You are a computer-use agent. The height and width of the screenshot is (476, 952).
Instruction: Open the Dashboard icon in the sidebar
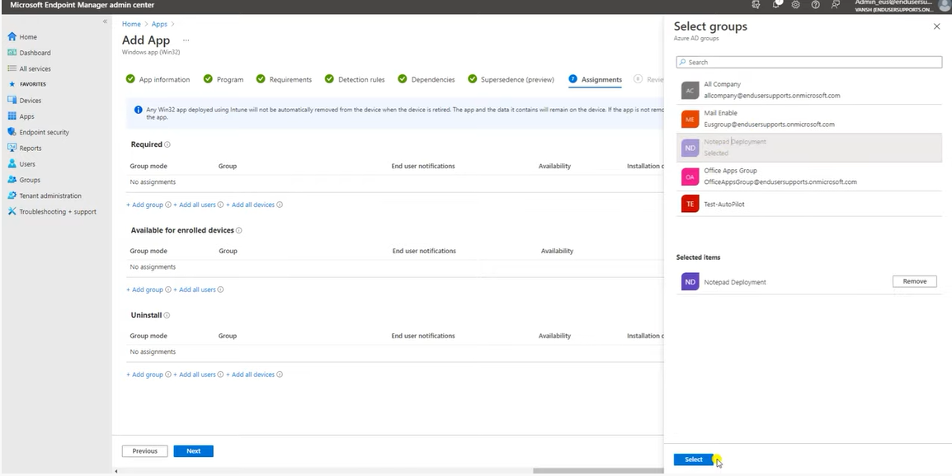click(12, 53)
